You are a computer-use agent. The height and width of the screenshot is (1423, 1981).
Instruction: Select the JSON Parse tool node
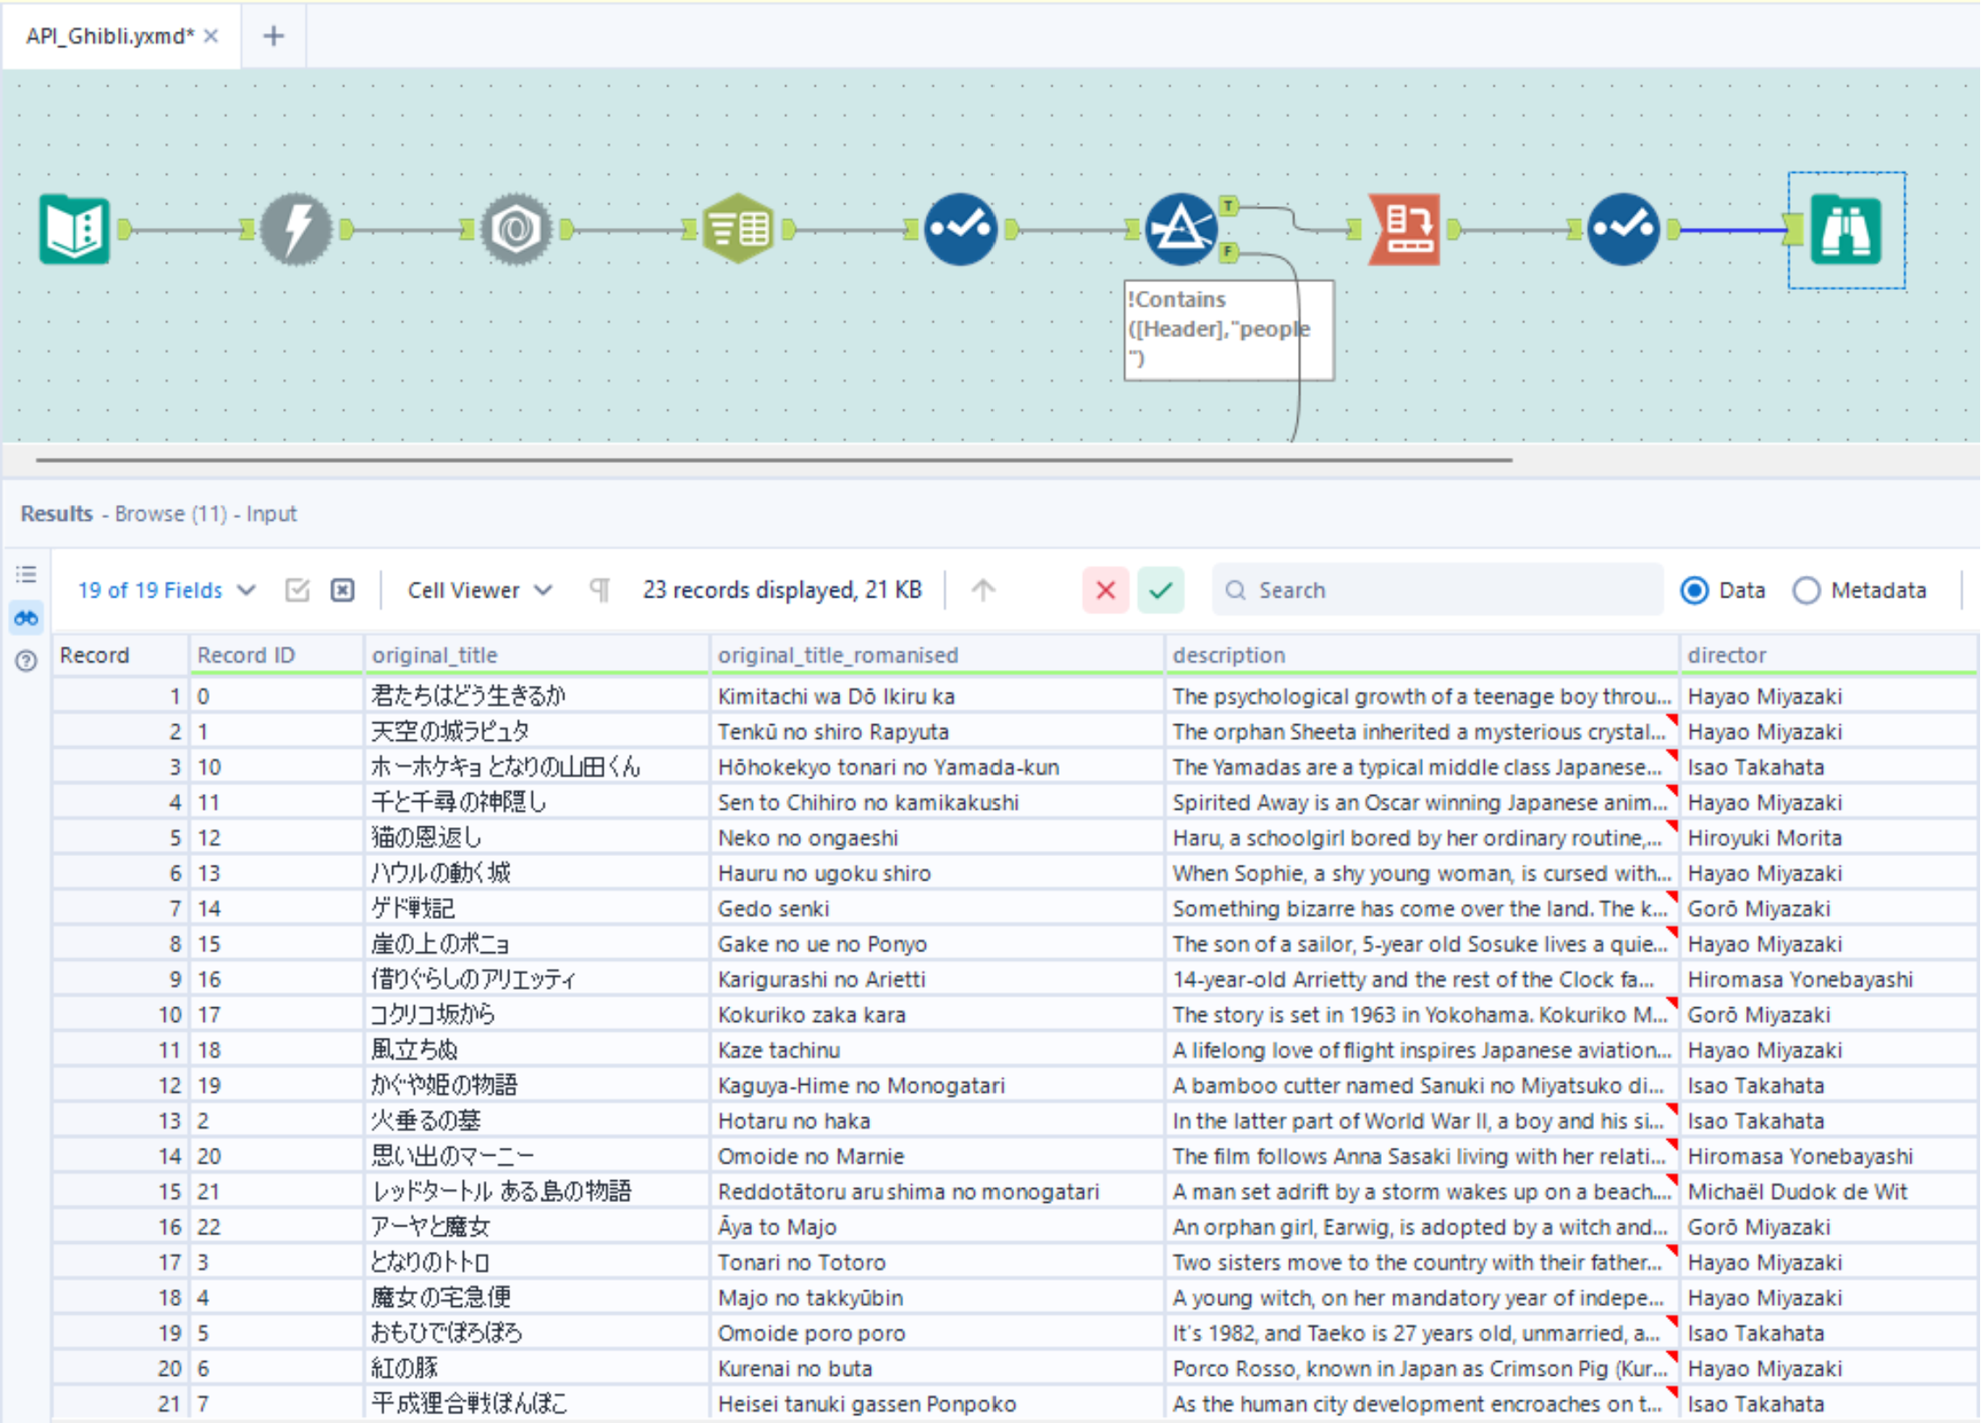[x=516, y=230]
